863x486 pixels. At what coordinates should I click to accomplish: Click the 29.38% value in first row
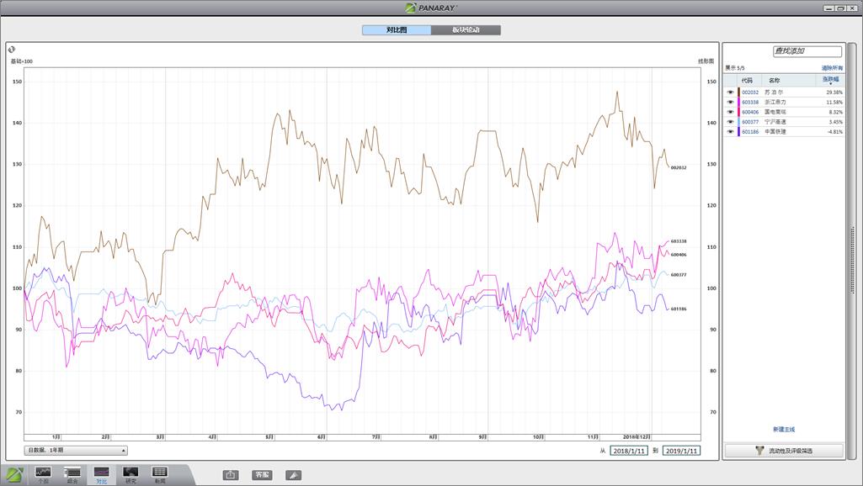click(x=834, y=92)
